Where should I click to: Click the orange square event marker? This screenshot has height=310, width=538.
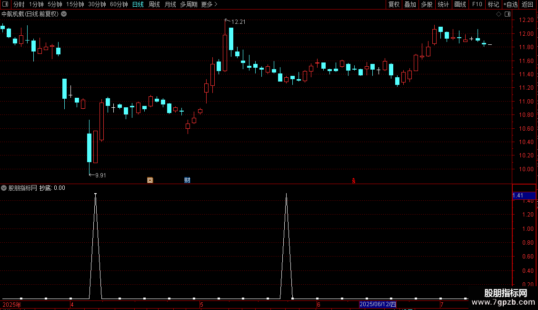[150, 180]
